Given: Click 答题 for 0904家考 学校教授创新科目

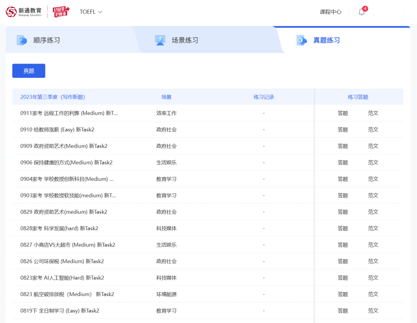Looking at the screenshot, I should click(x=343, y=179).
